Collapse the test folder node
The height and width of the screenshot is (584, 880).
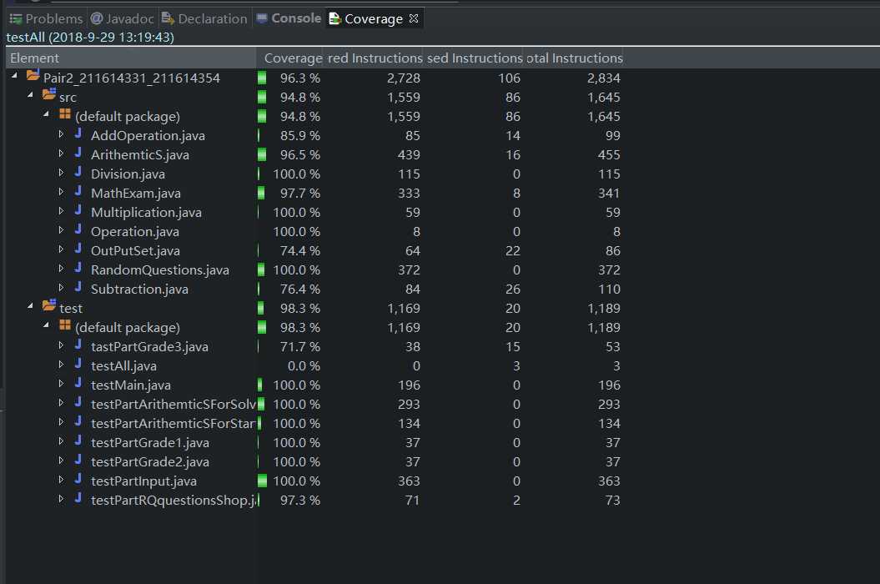[30, 306]
